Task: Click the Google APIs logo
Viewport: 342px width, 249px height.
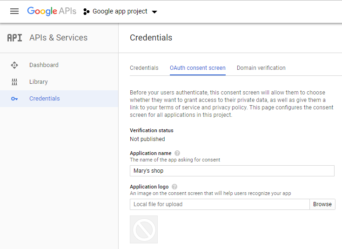Action: (x=52, y=11)
